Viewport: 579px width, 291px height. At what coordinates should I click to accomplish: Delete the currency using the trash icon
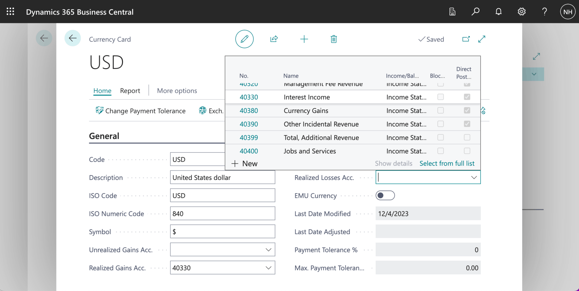coord(334,39)
